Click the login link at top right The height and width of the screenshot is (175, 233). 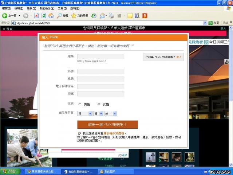(x=223, y=28)
